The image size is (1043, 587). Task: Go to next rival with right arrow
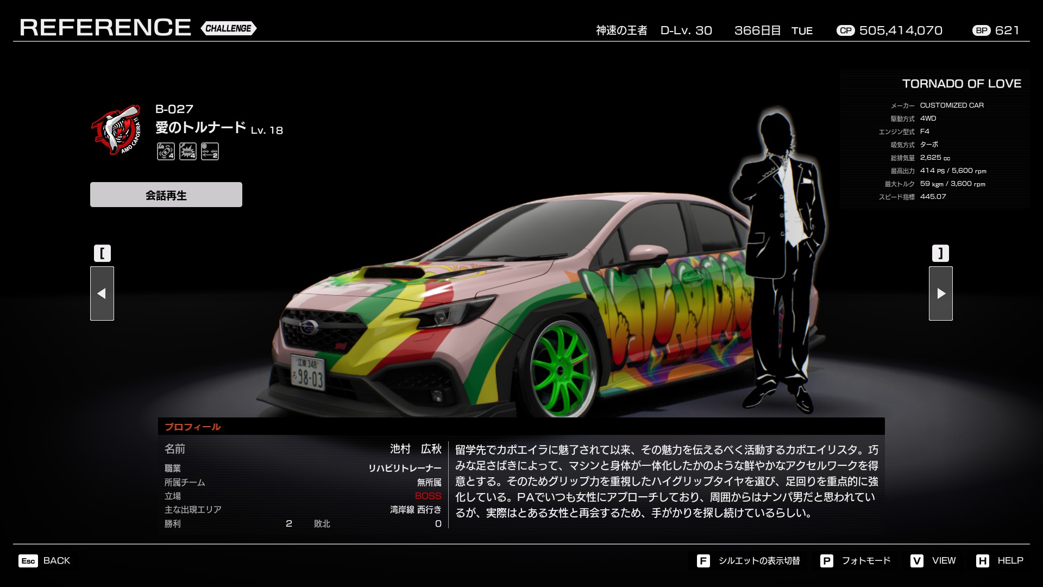[x=940, y=293]
